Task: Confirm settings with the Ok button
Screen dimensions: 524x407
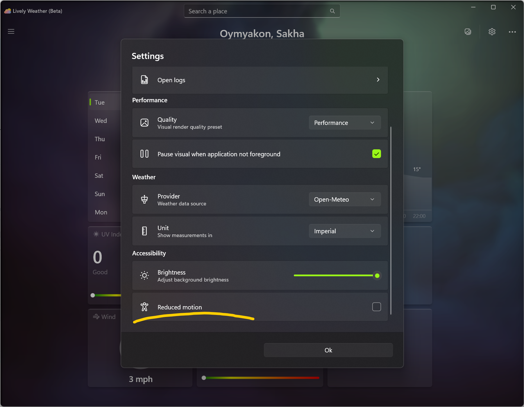Action: [328, 350]
